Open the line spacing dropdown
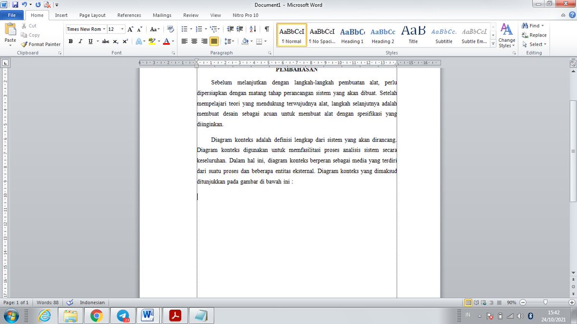The height and width of the screenshot is (324, 577). pyautogui.click(x=229, y=41)
